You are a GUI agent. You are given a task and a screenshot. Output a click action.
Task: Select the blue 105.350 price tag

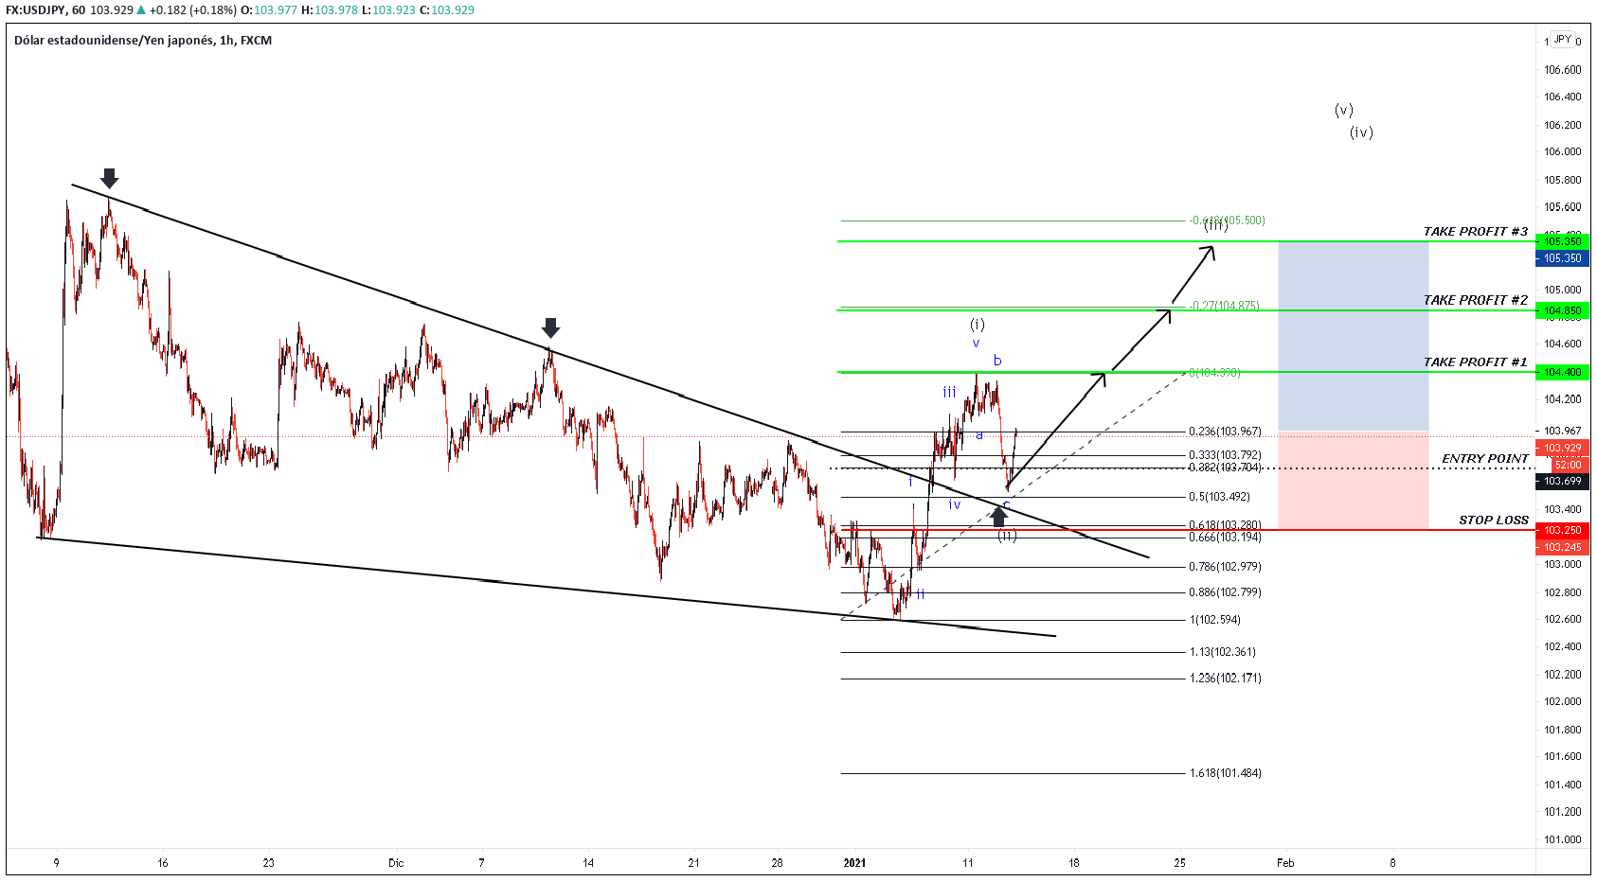click(x=1562, y=258)
